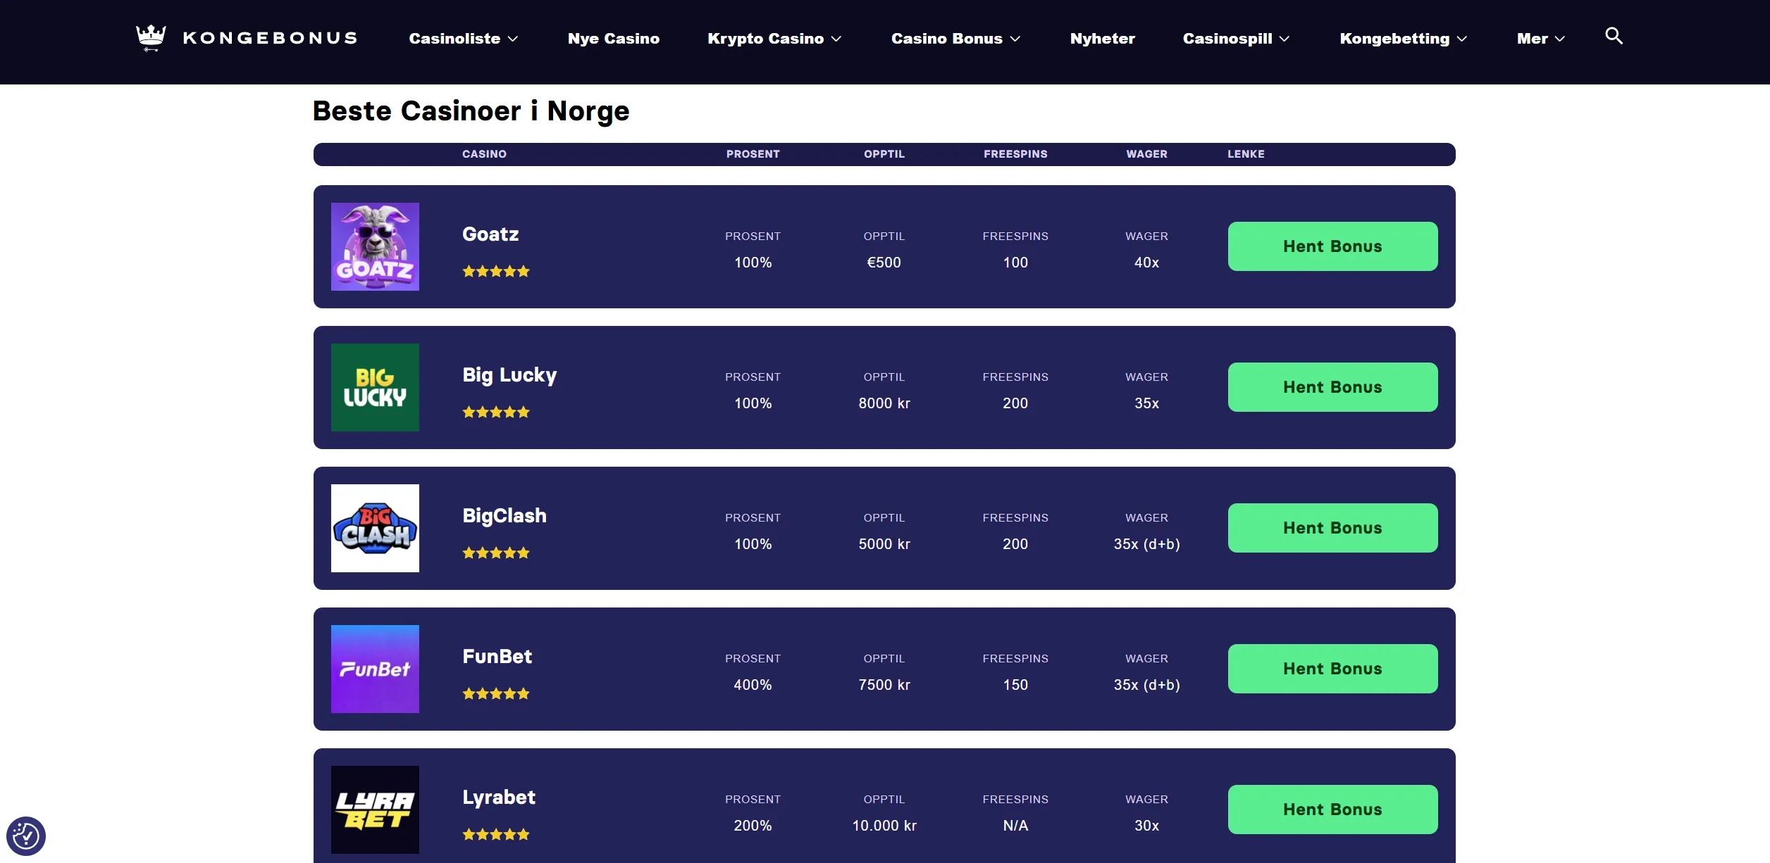Click the BigClash casino logo
1770x863 pixels.
375,528
